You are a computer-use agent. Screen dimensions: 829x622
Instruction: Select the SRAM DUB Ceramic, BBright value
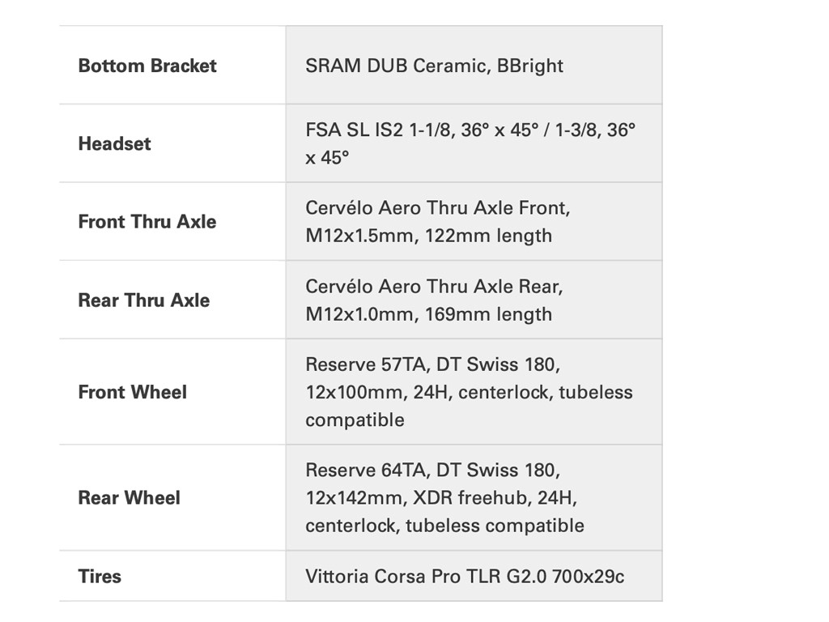[x=434, y=66]
